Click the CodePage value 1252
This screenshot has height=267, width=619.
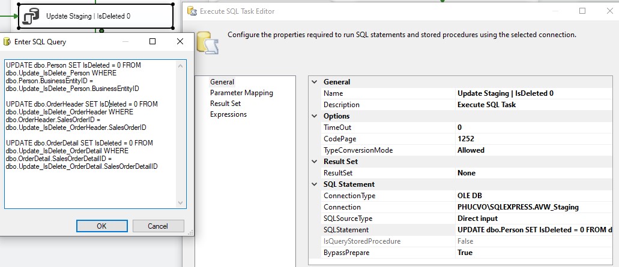(465, 139)
